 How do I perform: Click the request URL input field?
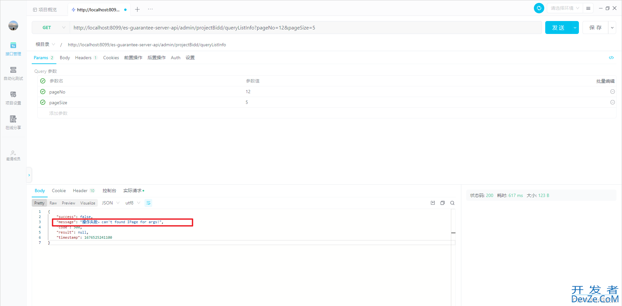tap(305, 27)
